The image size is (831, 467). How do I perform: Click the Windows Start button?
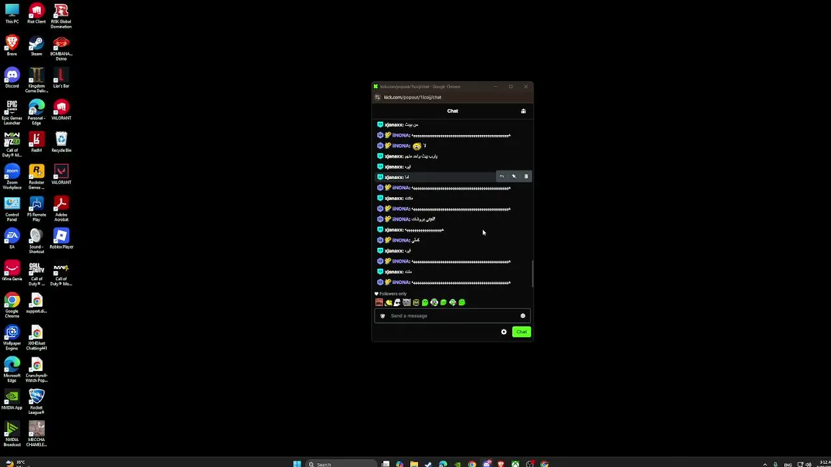(x=297, y=464)
